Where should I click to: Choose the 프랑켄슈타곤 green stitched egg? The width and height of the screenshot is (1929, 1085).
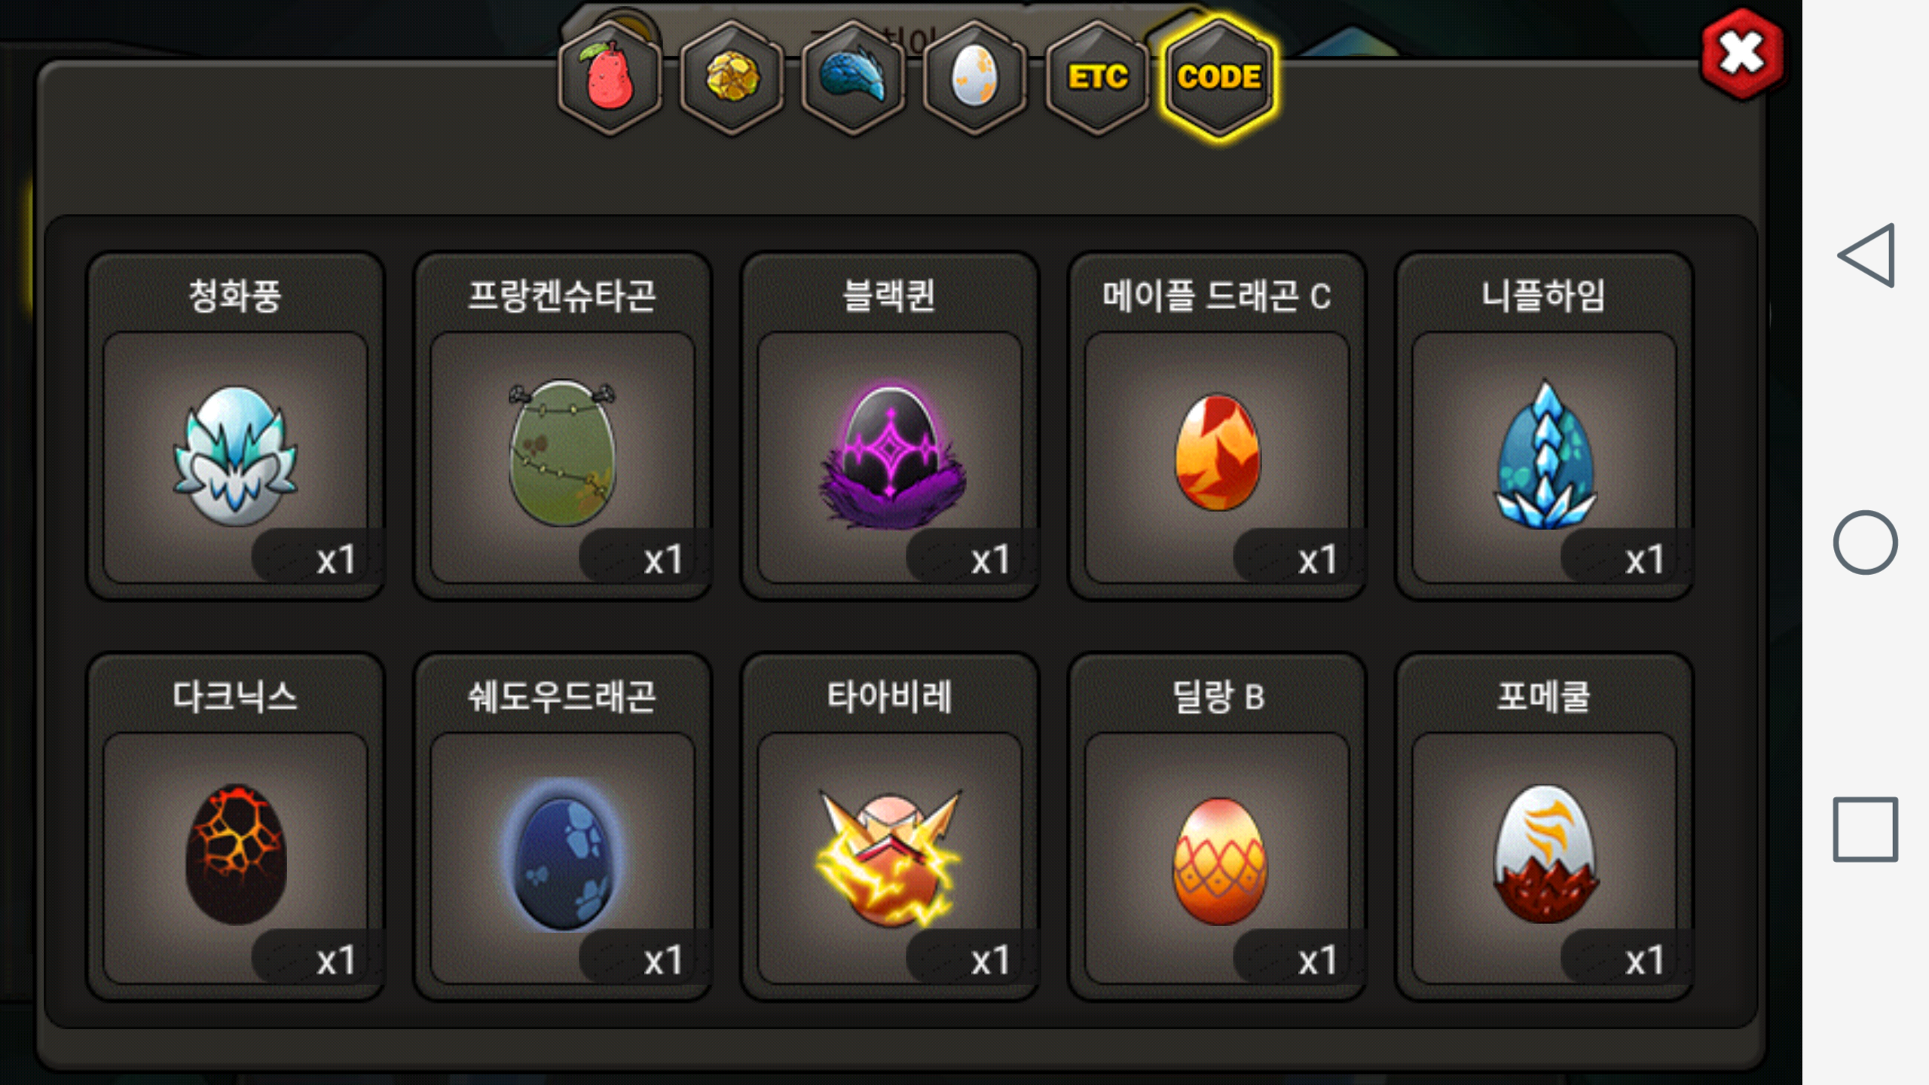click(563, 426)
